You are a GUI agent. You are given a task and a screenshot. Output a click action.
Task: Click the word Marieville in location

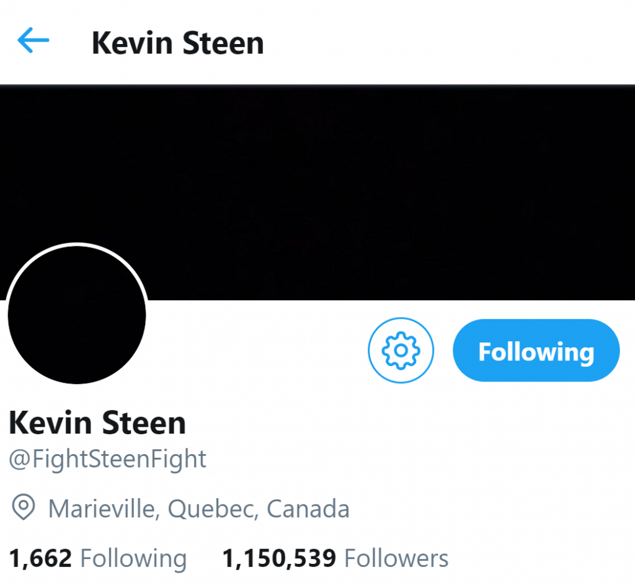[x=104, y=509]
